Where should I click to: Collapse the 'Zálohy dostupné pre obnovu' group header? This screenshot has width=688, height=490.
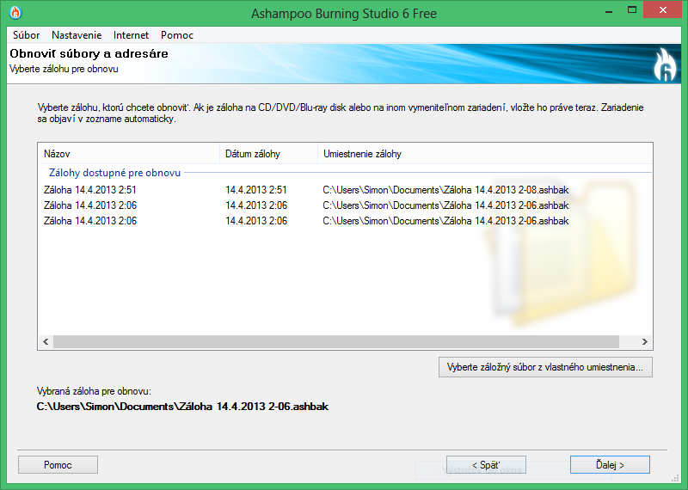[x=114, y=173]
